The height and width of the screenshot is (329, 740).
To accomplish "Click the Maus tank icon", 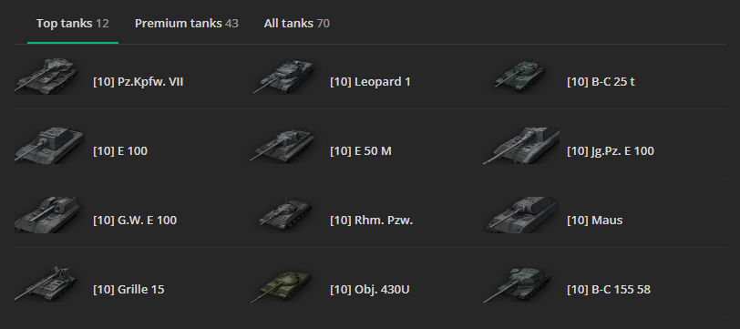I will (521, 215).
